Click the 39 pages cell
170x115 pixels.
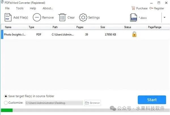pyautogui.click(x=86, y=34)
